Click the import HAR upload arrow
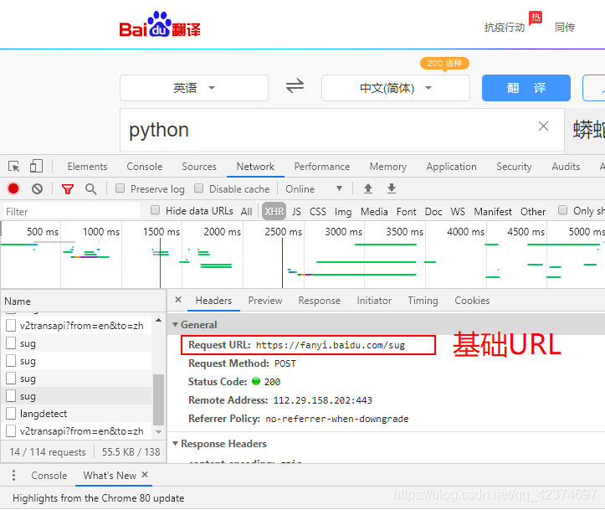The width and height of the screenshot is (605, 510). pos(368,188)
